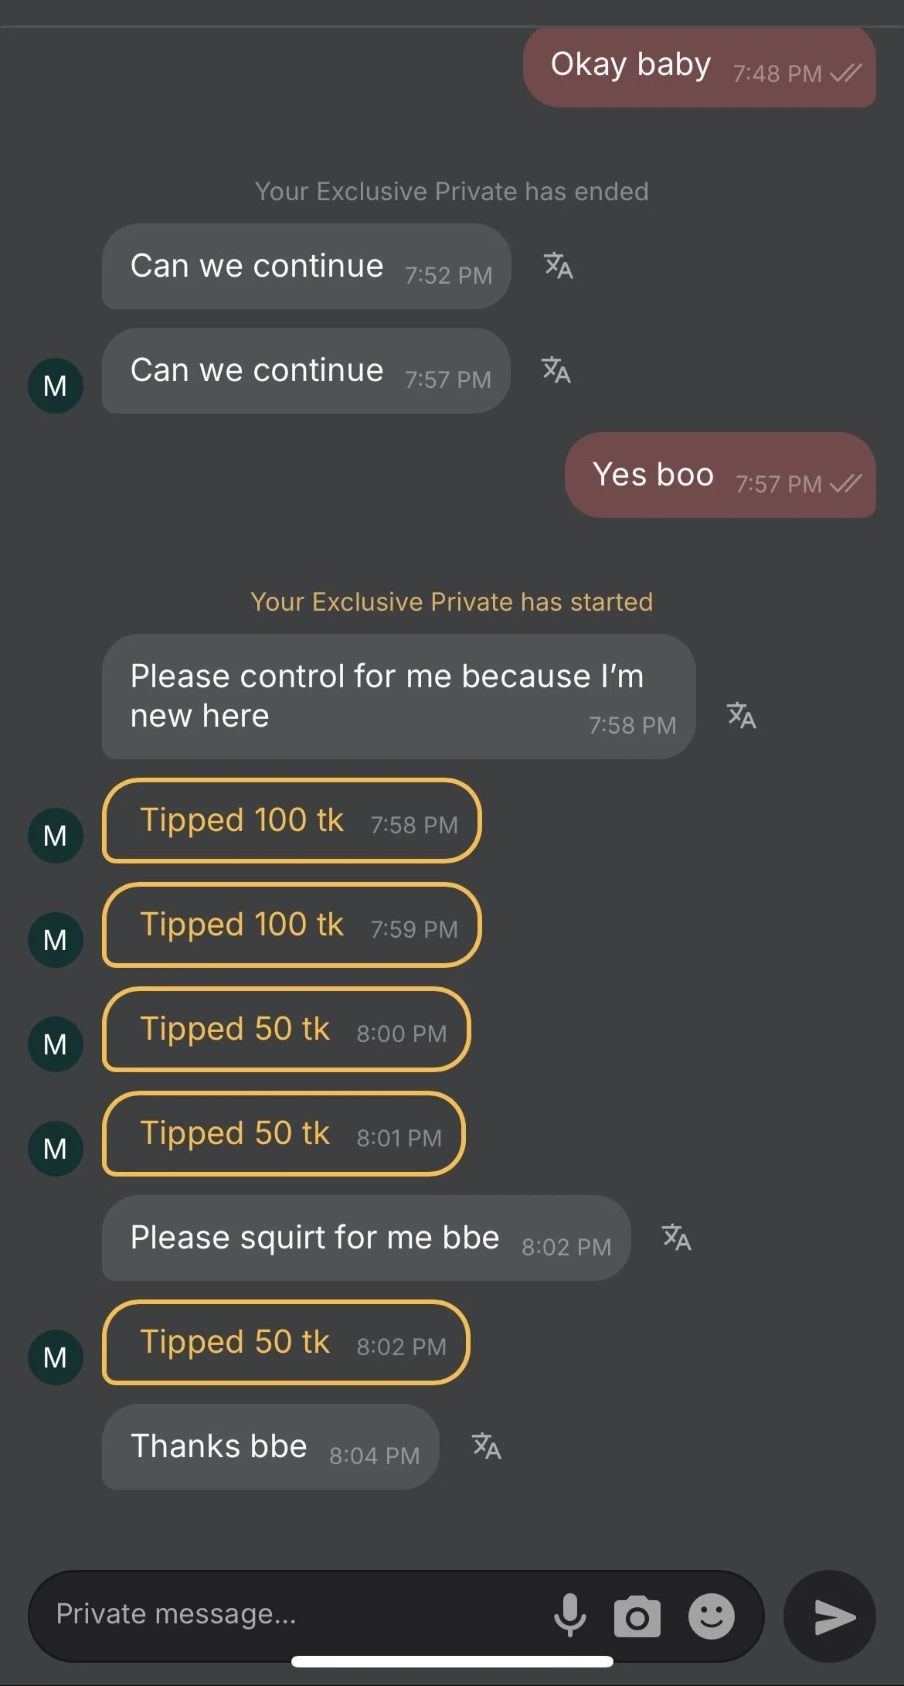Tap 'Your Exclusive Private has started' notice
This screenshot has height=1686, width=904.
(451, 601)
